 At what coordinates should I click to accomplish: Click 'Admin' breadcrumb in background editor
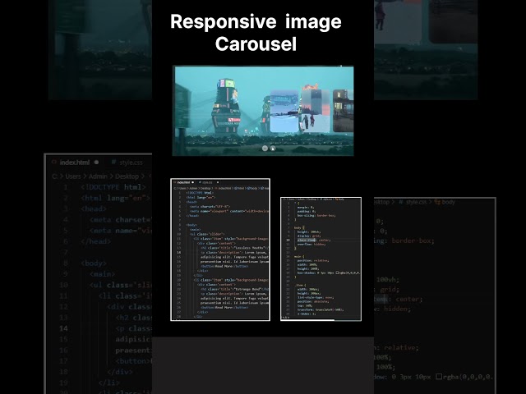point(98,176)
